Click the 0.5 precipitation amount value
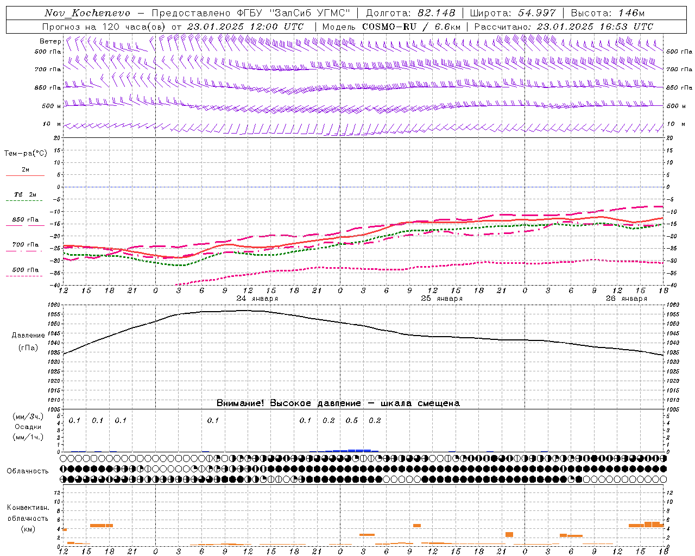The width and height of the screenshot is (695, 556). click(x=352, y=421)
